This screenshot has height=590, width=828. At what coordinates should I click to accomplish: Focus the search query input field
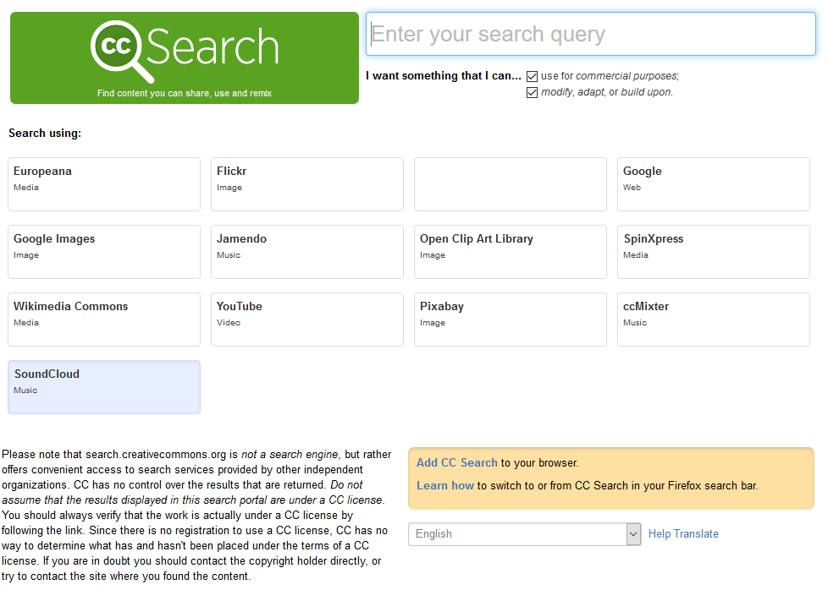point(590,35)
